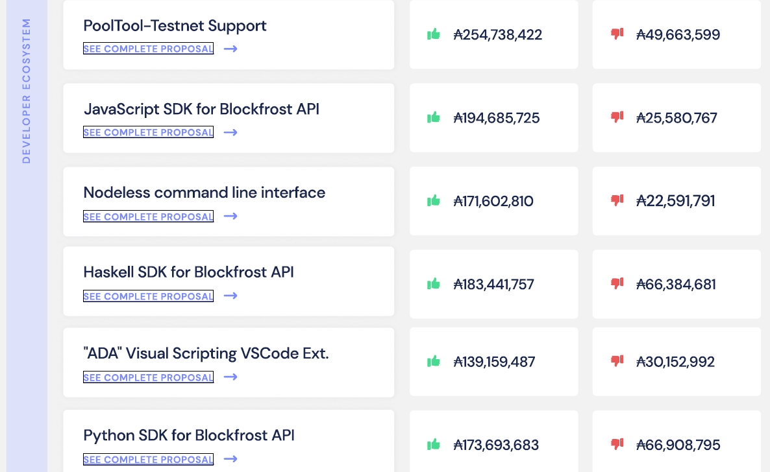The image size is (770, 472).
Task: Click thumbs-down icon for PoolTool-Testnet Support
Action: pyautogui.click(x=617, y=34)
